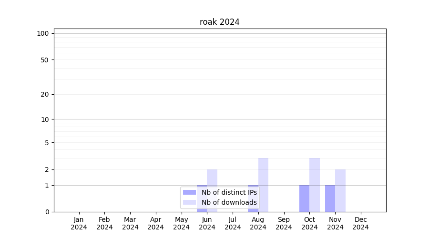Select the y-axis tick label '0'
Image resolution: width=429 pixels, height=238 pixels.
click(47, 212)
